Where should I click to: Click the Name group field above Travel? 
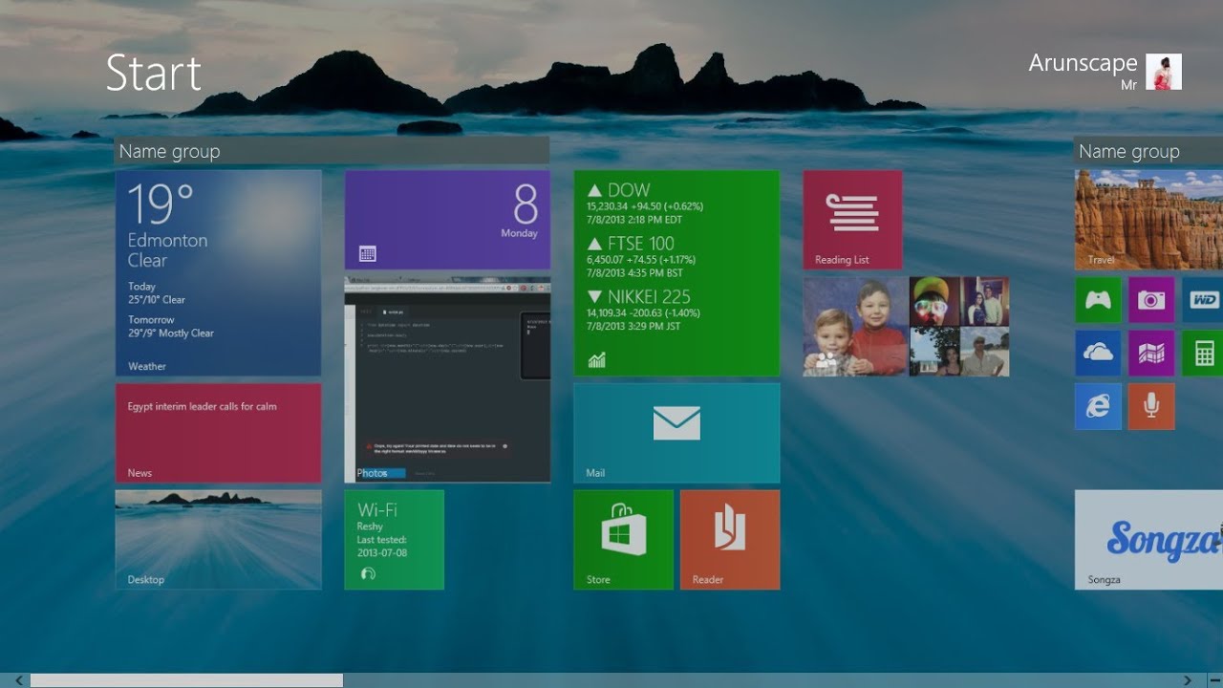1148,151
